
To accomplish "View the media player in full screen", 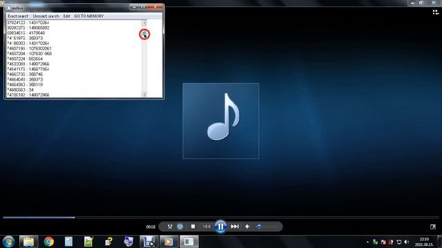I will [433, 227].
